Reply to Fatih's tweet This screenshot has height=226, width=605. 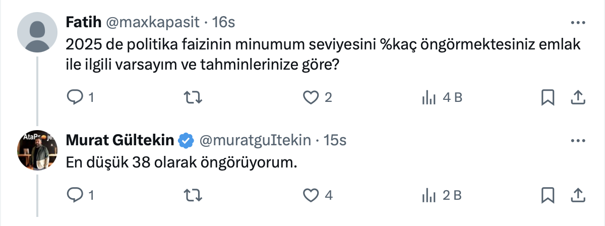(75, 97)
